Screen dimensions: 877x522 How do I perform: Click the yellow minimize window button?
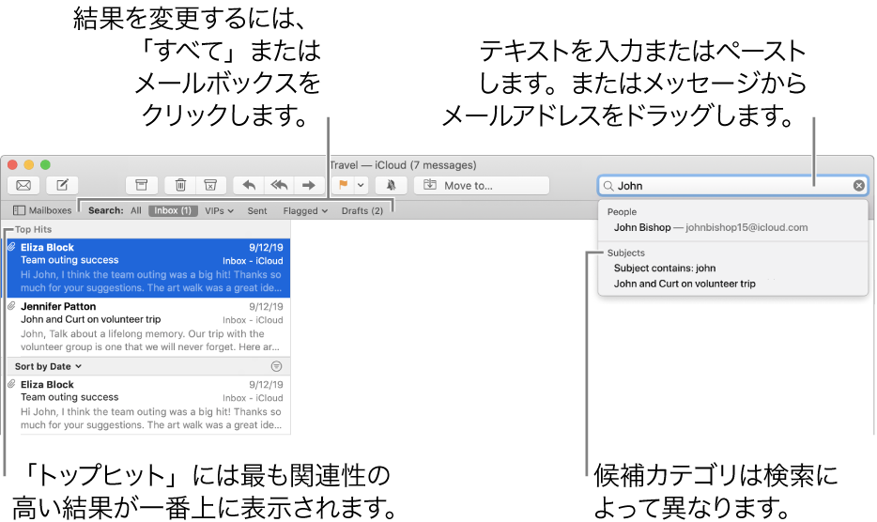[28, 164]
